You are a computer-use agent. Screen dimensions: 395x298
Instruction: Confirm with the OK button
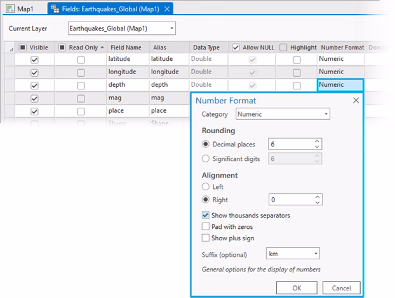297,288
